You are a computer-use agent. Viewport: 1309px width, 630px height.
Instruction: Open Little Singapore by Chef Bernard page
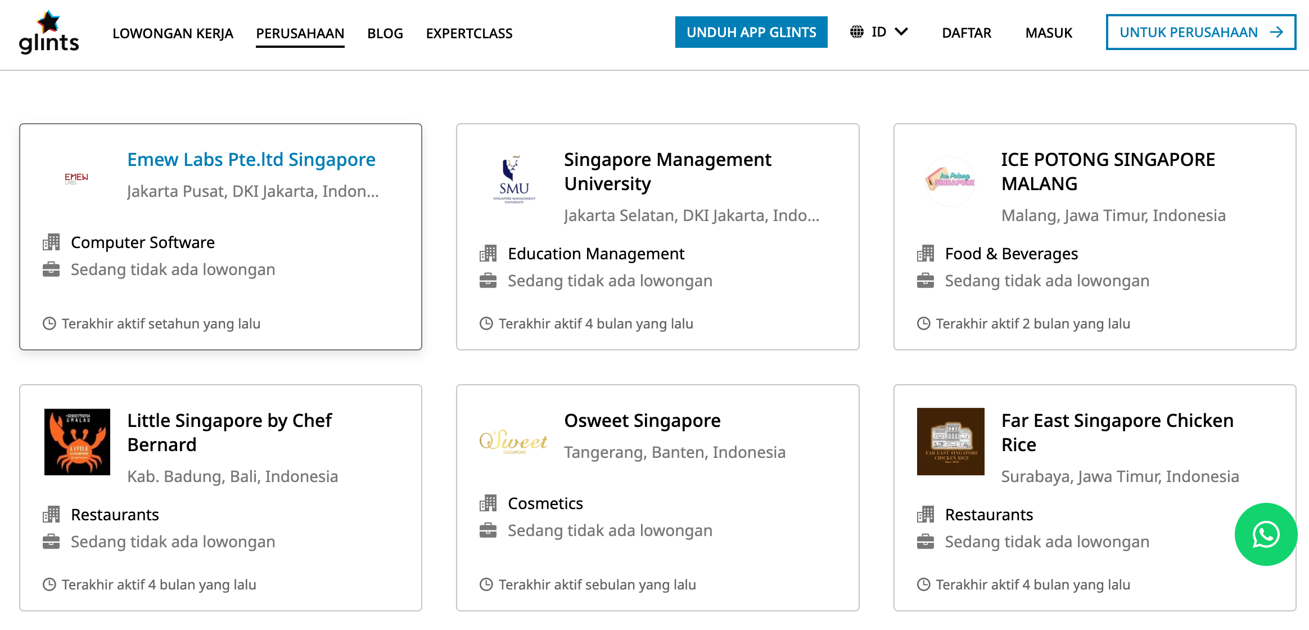point(229,433)
